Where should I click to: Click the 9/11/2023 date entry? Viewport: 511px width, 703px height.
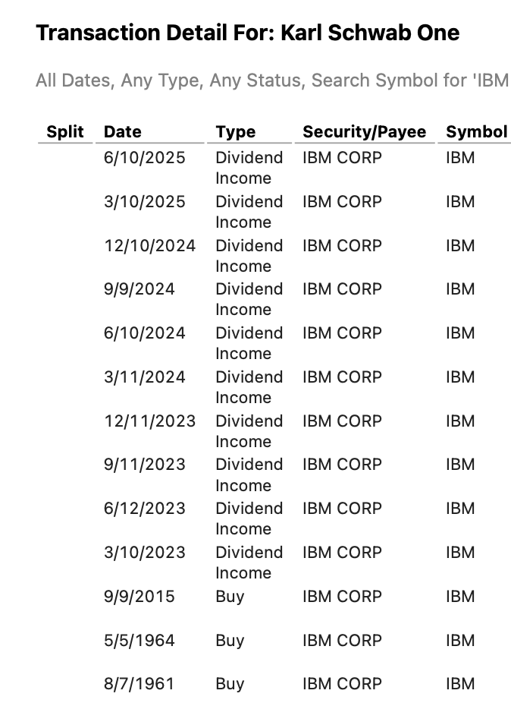point(144,465)
